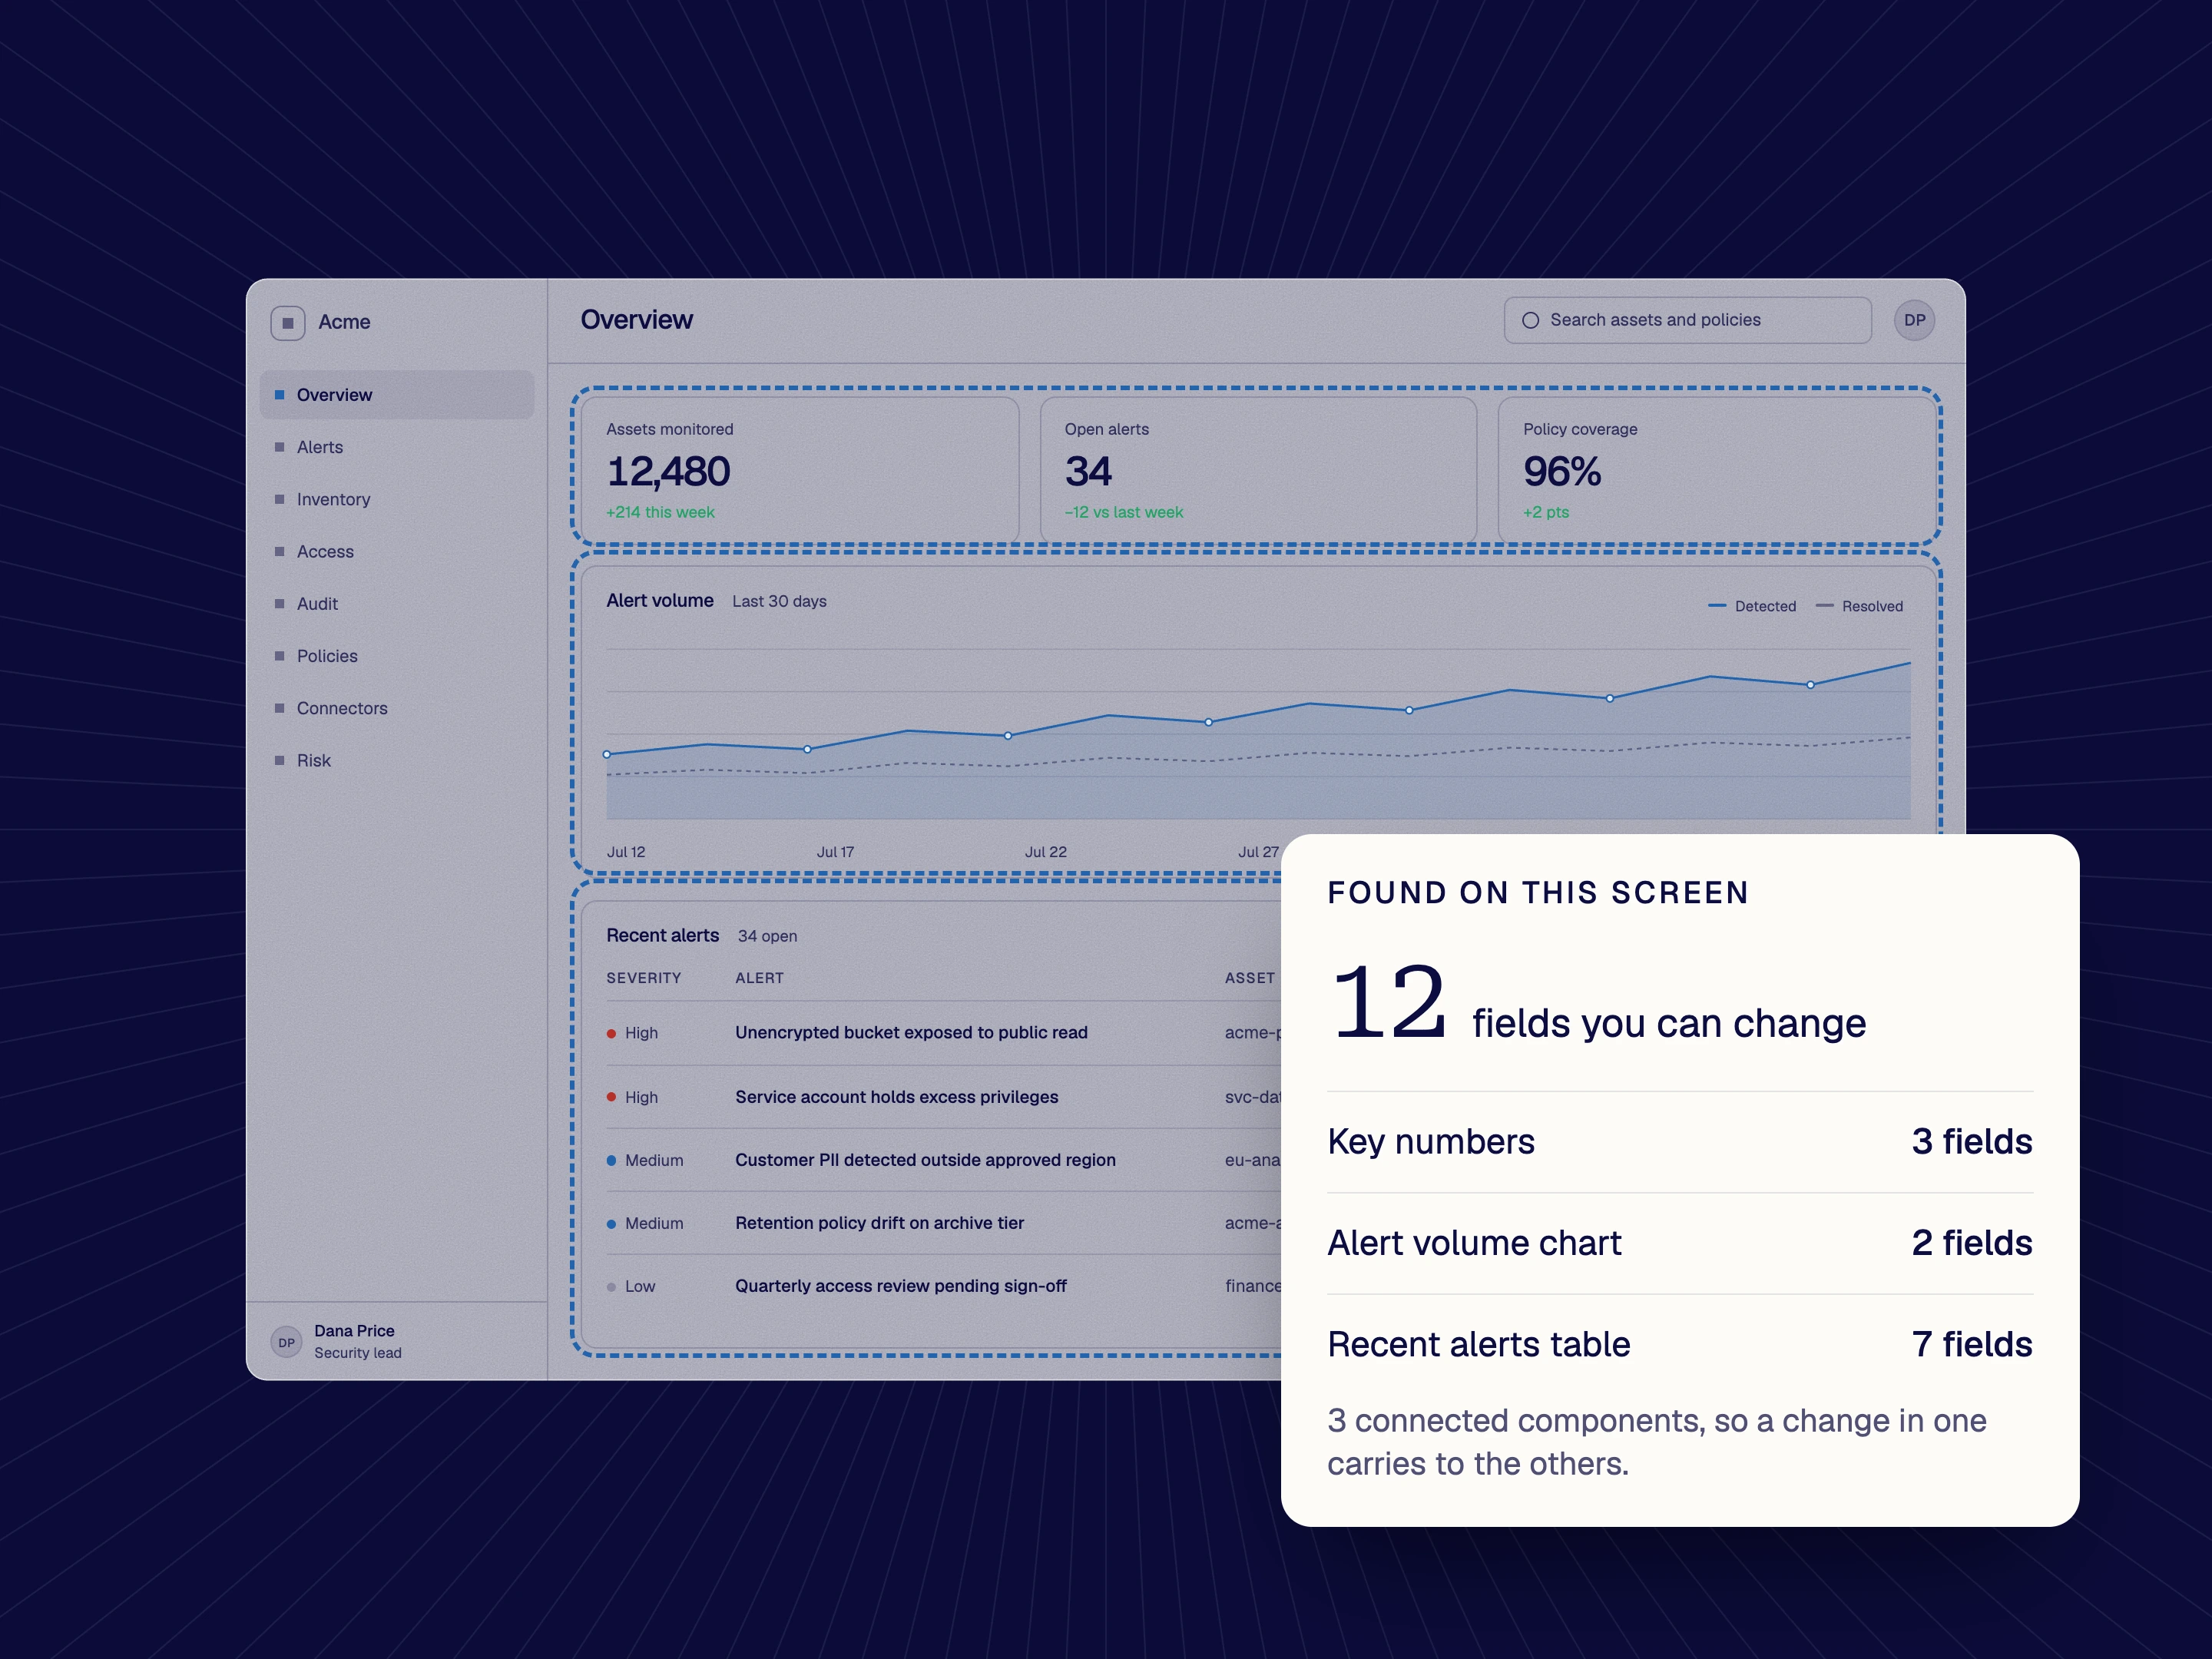Click the Jul 17 axis label

835,852
